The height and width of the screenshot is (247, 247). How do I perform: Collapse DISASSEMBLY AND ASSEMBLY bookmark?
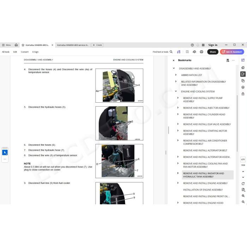tap(174, 68)
